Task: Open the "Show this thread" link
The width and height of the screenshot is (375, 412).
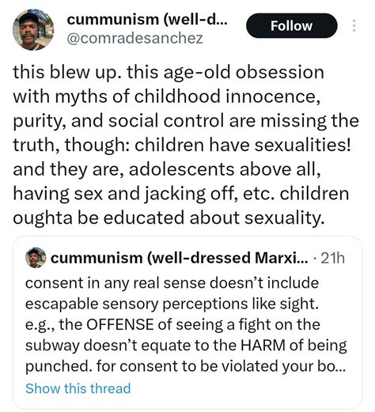Action: (78, 388)
